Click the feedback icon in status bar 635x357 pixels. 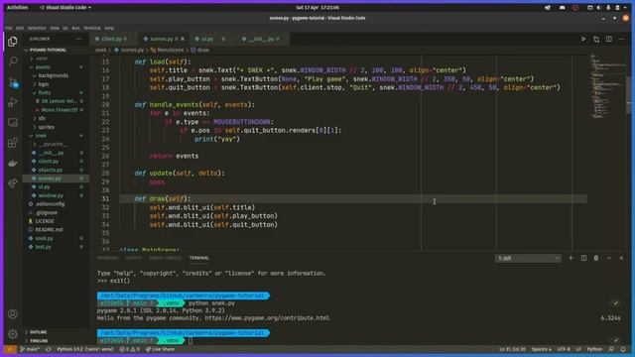coord(611,349)
